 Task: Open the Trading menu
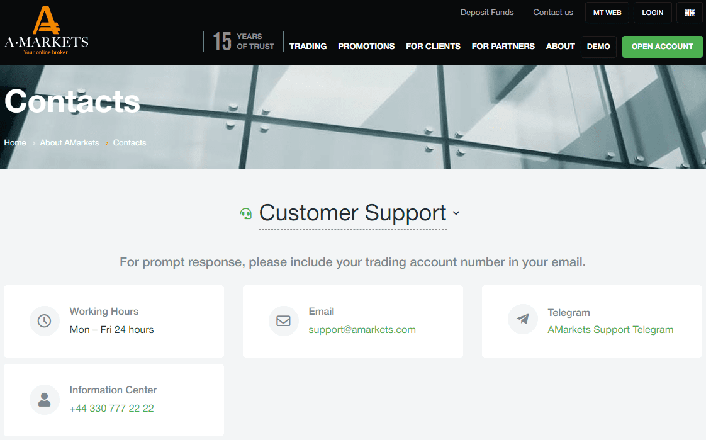pyautogui.click(x=308, y=47)
